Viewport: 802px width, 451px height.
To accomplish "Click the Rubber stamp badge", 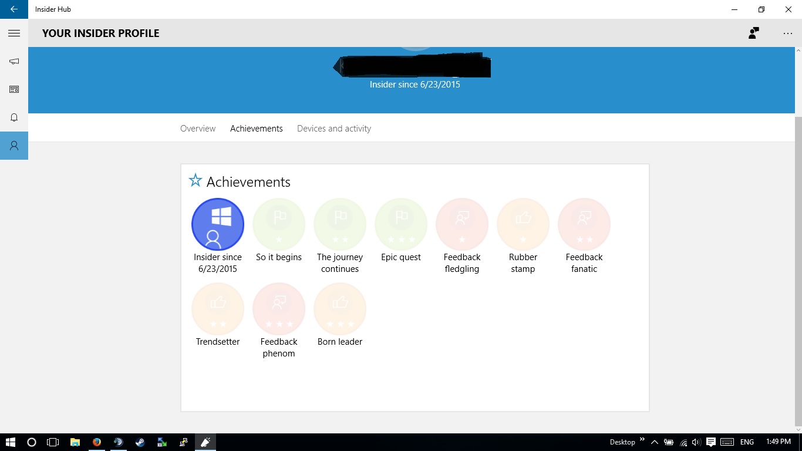I will tap(523, 224).
